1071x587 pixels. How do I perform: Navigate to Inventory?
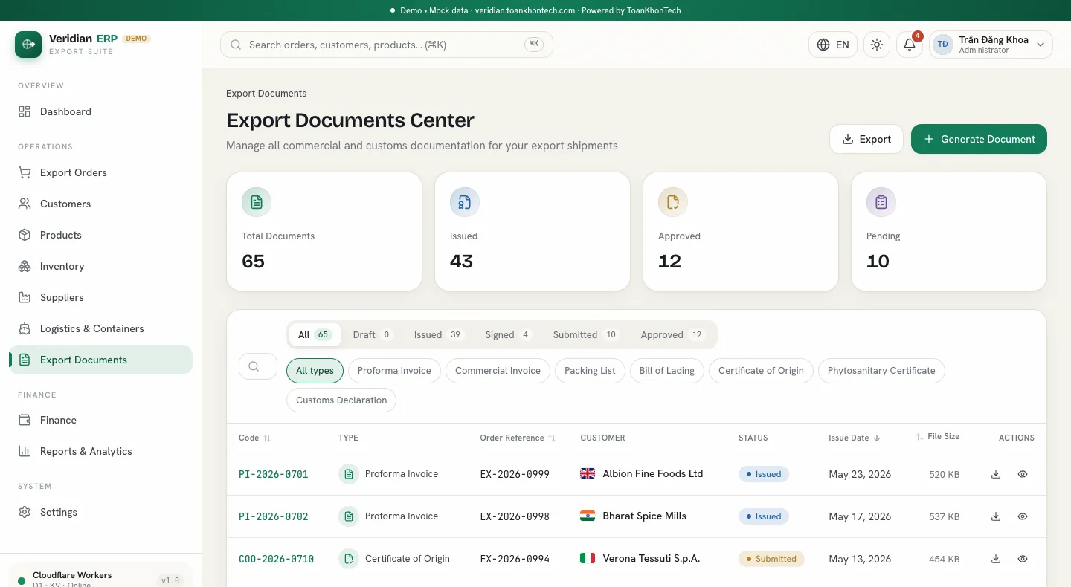[100, 266]
